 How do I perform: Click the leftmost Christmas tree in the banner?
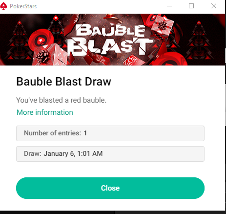point(19,41)
